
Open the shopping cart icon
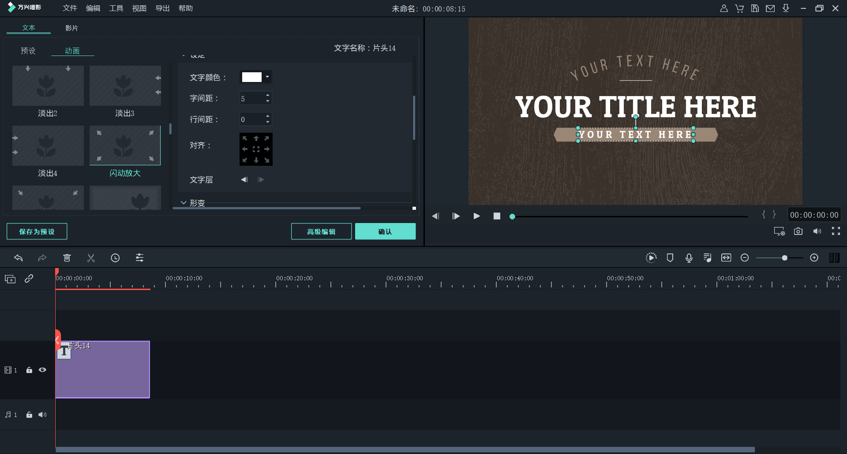coord(739,8)
